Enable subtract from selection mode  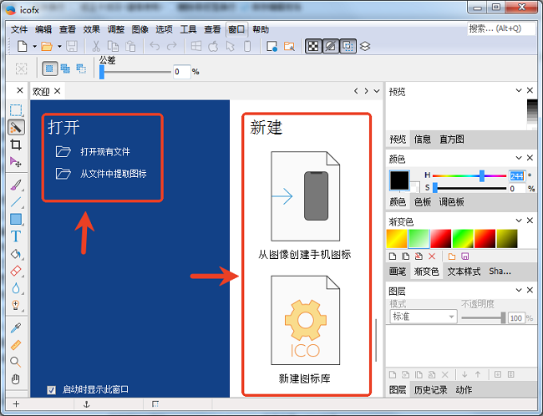[81, 68]
